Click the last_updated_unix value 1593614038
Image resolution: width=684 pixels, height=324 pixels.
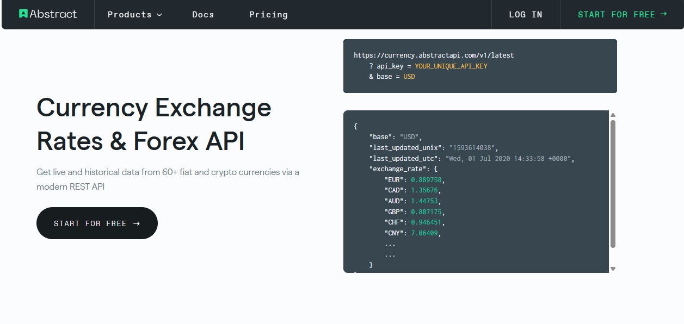(x=473, y=148)
